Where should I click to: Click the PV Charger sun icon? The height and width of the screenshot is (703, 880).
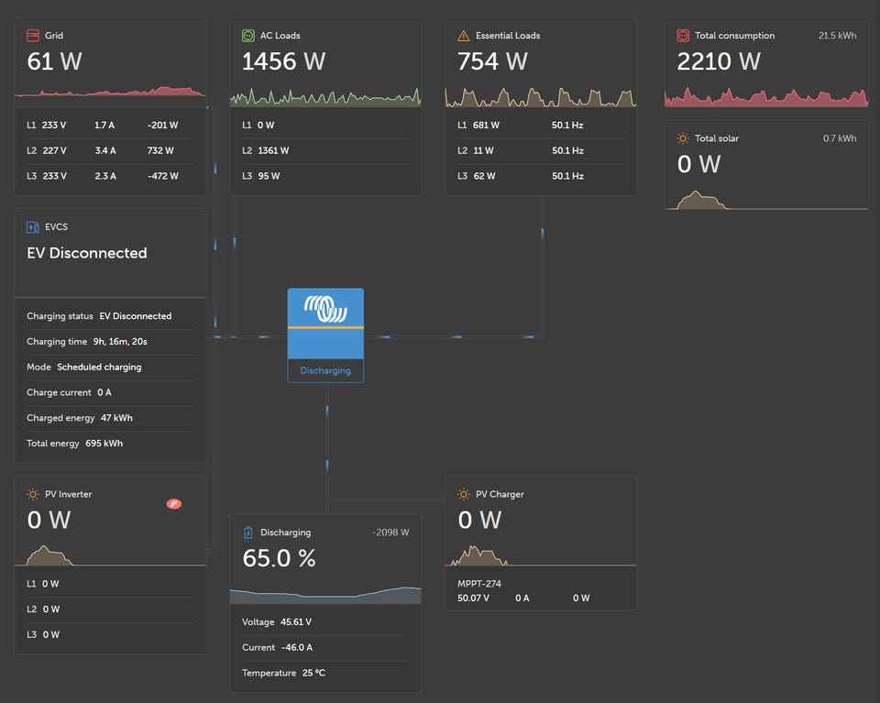464,494
